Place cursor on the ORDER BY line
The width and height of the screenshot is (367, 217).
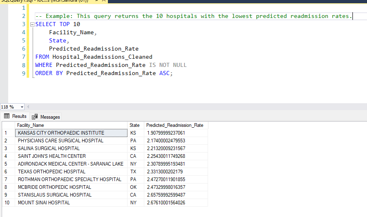click(x=104, y=73)
